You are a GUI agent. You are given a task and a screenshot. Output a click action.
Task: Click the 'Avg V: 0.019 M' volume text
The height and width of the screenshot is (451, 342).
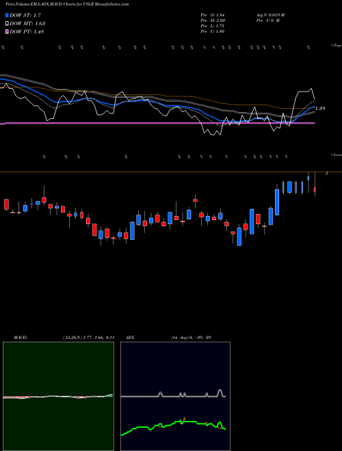tap(270, 15)
